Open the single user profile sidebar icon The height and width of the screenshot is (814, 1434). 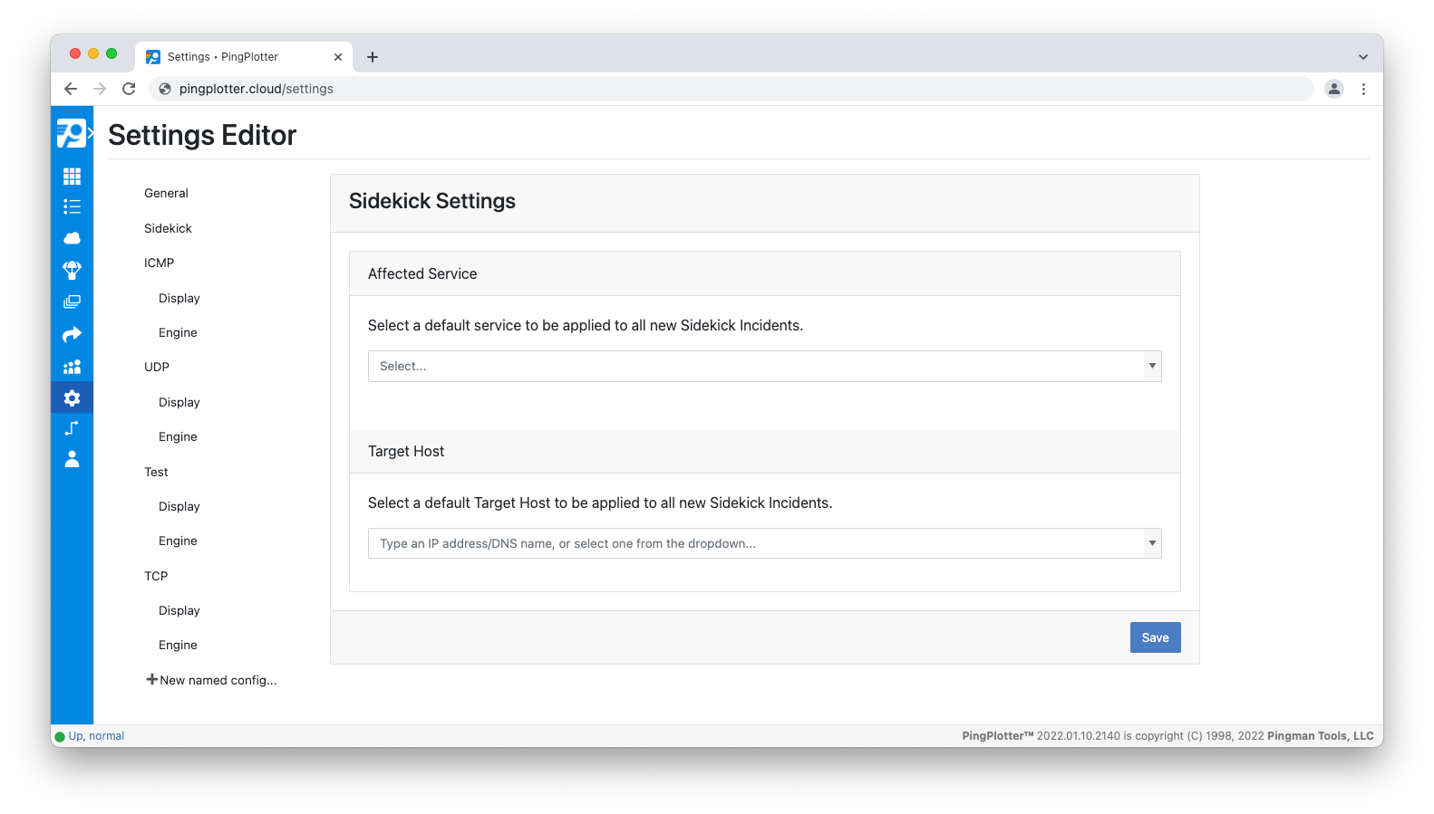coord(72,459)
